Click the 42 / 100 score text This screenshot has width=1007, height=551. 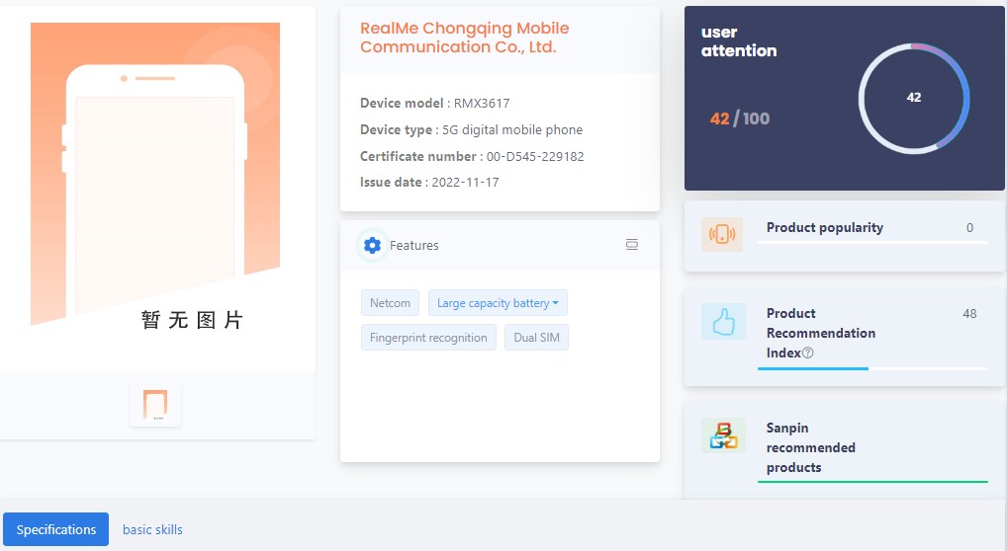739,118
